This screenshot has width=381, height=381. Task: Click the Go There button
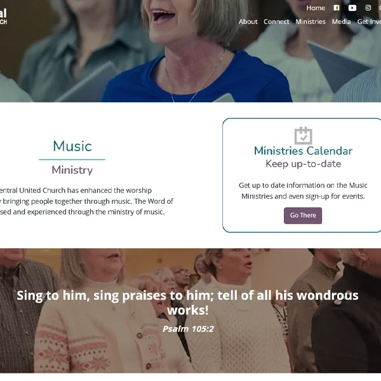pos(303,215)
